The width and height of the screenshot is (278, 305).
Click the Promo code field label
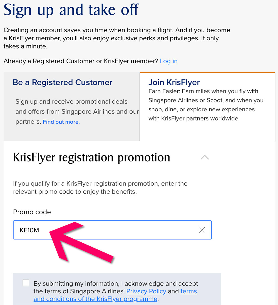point(32,212)
